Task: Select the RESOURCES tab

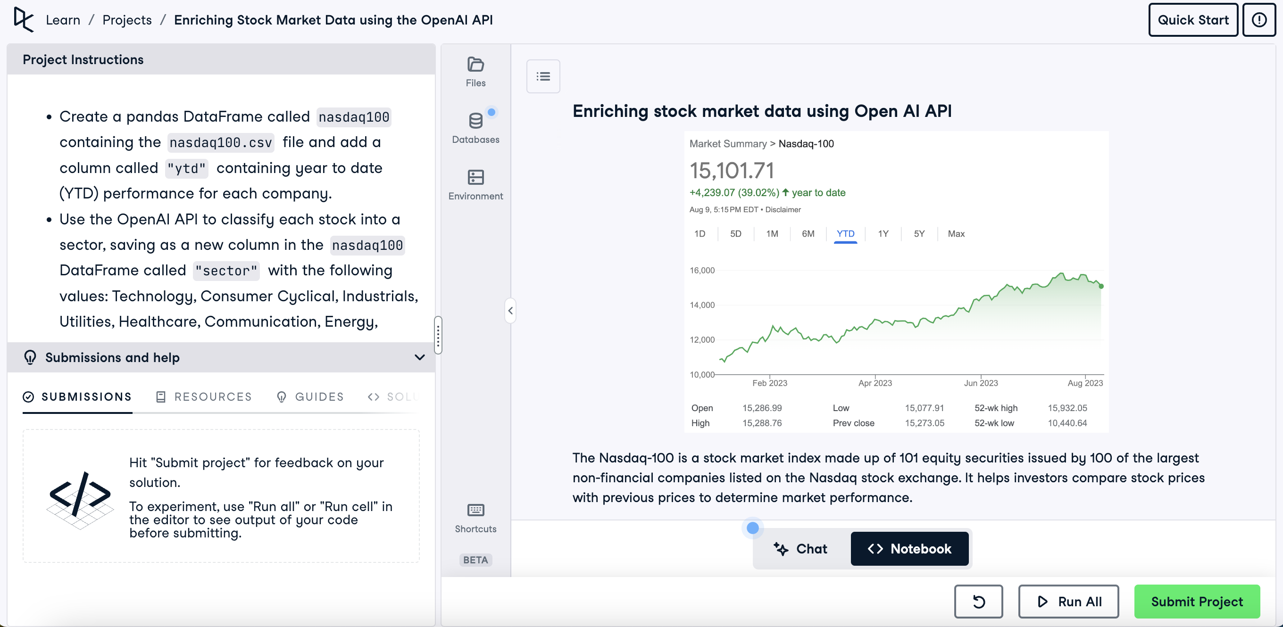Action: click(x=204, y=396)
